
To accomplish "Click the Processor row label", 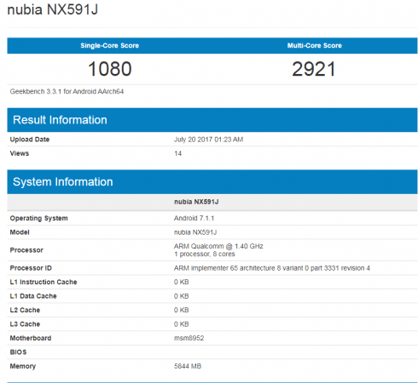I will coord(26,250).
